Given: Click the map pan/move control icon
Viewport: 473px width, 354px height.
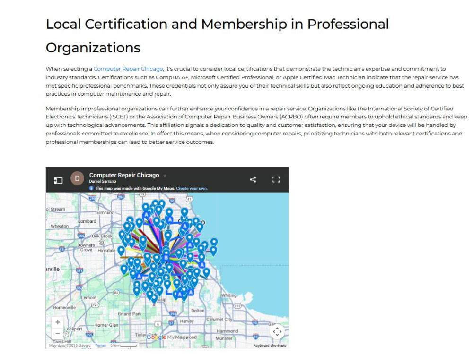Looking at the screenshot, I should 277,332.
